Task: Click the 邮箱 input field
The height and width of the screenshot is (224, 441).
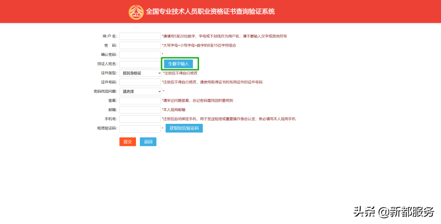Action: point(140,110)
